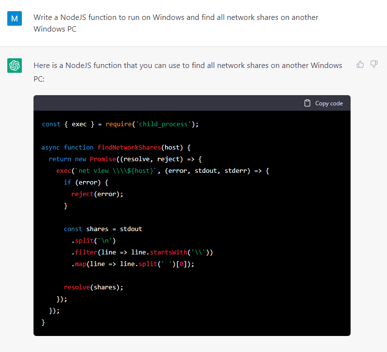This screenshot has width=387, height=352.
Task: Click the green ChatGPT logo avatar
Action: pyautogui.click(x=15, y=65)
